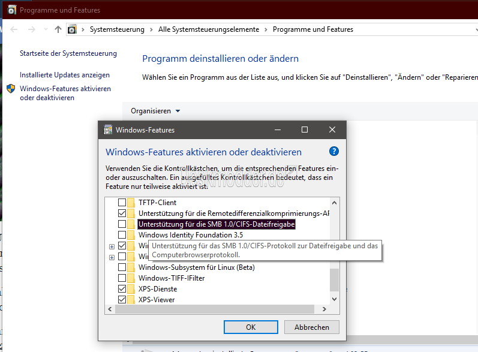Viewport: 478px width, 352px height.
Task: Click the TFTP-Client folder icon
Action: point(131,203)
